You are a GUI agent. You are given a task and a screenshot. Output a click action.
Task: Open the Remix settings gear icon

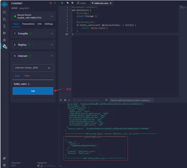pyautogui.click(x=4, y=165)
